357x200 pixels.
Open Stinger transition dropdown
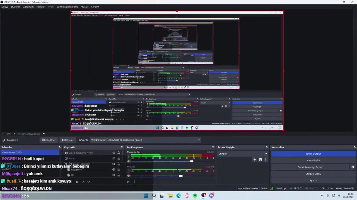click(243, 154)
